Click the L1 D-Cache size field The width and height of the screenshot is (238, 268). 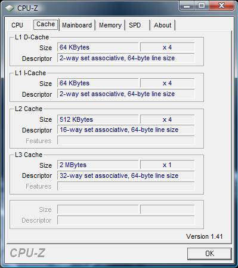click(98, 47)
